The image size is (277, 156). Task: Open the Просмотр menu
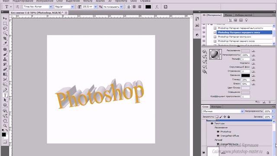121,1
